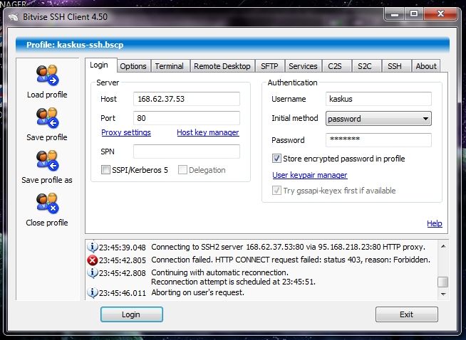Click info icon beside 23:45:46.011 log entry
466x340 pixels.
(x=93, y=293)
